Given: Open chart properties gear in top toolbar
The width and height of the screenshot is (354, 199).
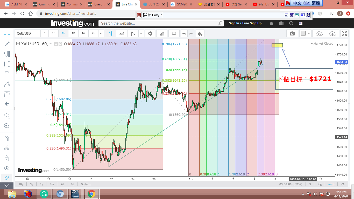Looking at the screenshot, I should (150, 33).
